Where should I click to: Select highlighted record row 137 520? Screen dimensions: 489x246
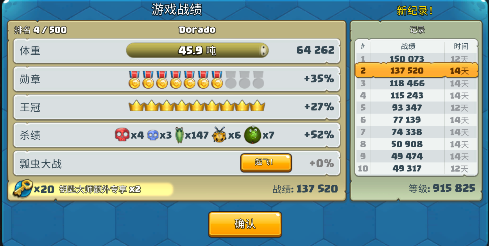[x=417, y=71]
